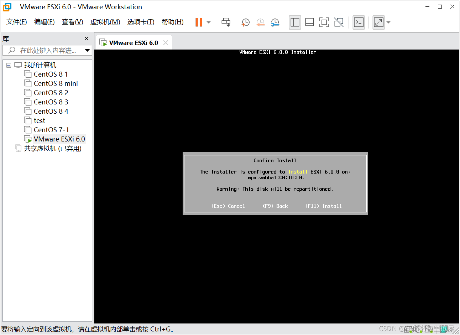This screenshot has height=335, width=460.
Task: Maximize the VMware Workstation window
Action: coord(440,7)
